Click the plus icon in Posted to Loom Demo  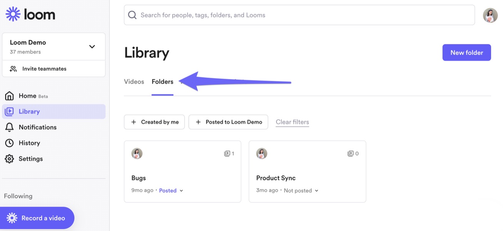[x=198, y=122]
